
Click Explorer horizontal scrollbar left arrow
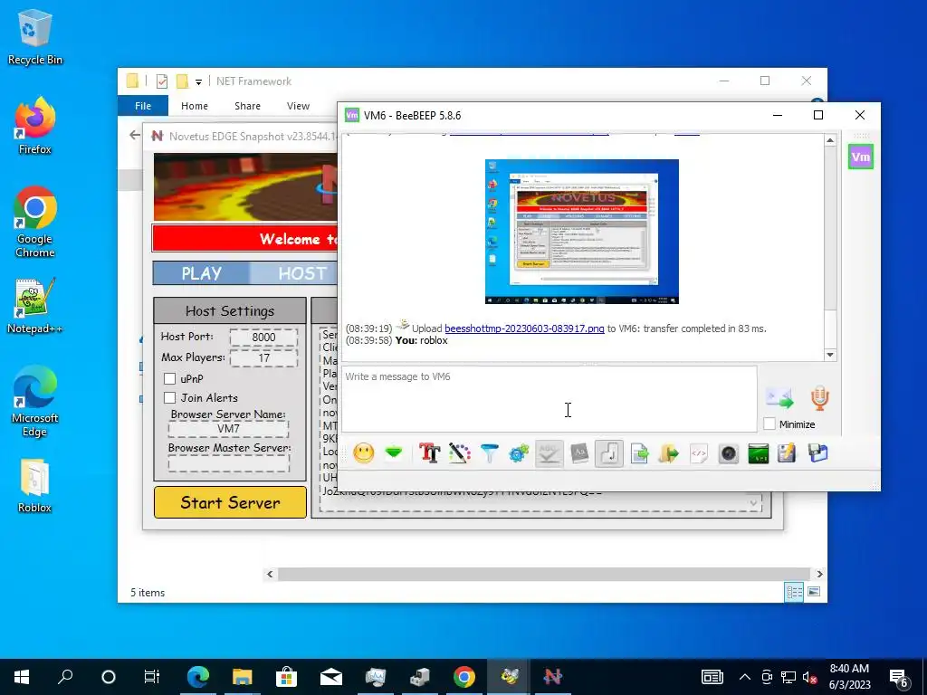point(270,574)
